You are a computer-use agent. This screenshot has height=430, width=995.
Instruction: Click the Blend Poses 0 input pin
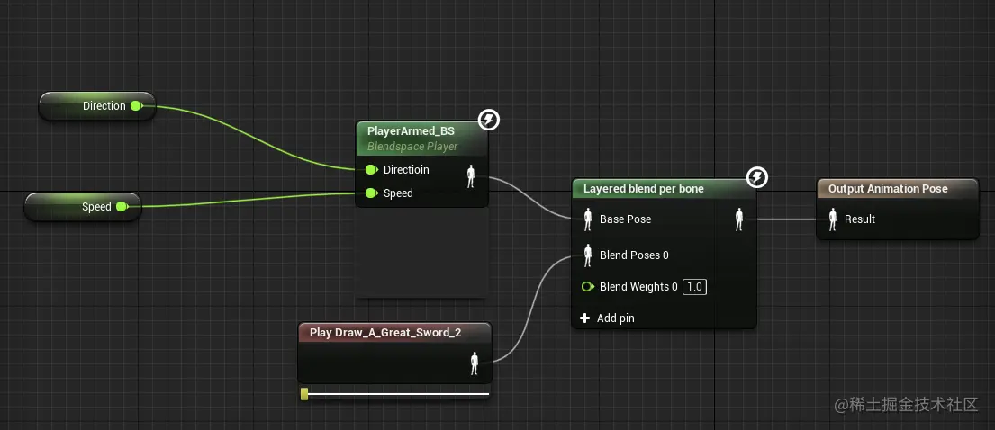click(x=588, y=255)
